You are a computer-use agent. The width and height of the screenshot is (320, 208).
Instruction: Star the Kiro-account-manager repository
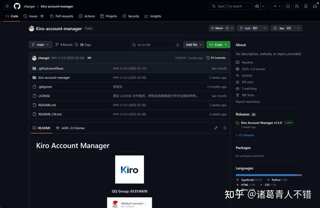pos(282,28)
